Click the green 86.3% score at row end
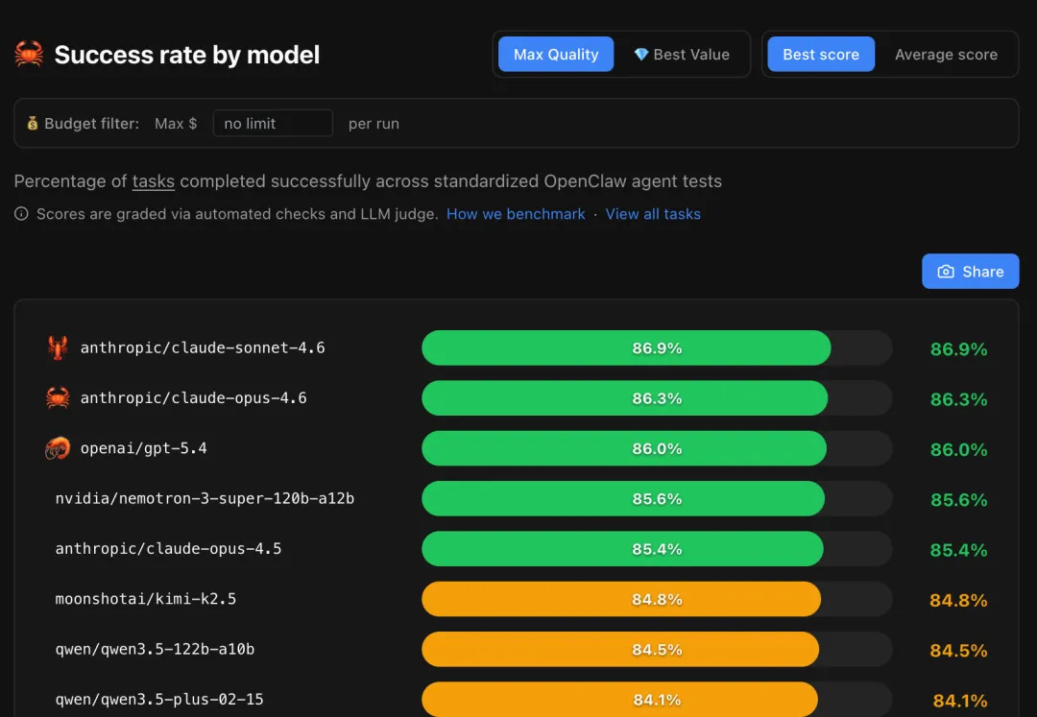Image resolution: width=1037 pixels, height=717 pixels. coord(958,399)
